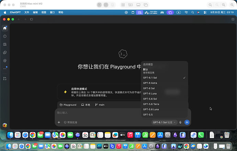Click the yellow lightning fast mode icon
This screenshot has width=237, height=151.
(65, 92)
